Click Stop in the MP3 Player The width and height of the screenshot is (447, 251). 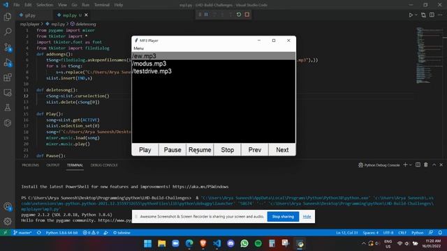[x=227, y=150]
